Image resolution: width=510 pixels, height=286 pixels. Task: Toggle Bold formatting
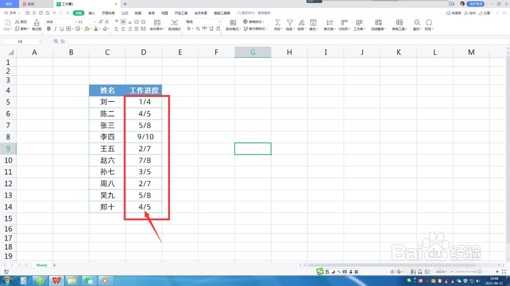[x=49, y=29]
